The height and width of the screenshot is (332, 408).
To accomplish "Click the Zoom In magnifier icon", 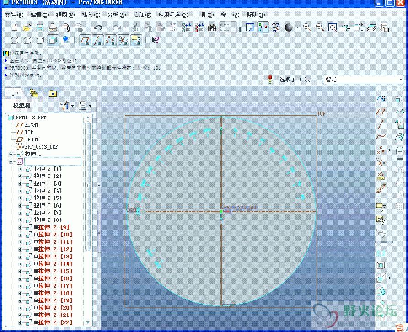I will click(x=307, y=27).
